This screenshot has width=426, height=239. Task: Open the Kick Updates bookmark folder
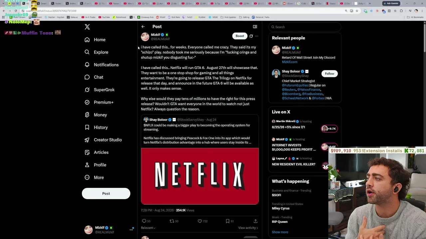tap(228, 17)
